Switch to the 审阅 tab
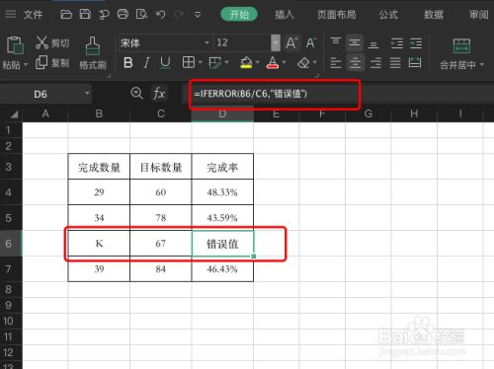494x369 pixels. [x=479, y=15]
